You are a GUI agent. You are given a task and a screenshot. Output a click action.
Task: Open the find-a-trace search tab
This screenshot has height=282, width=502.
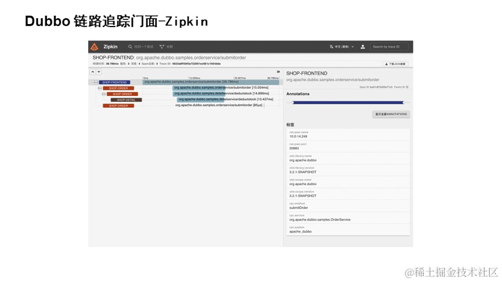tap(141, 46)
